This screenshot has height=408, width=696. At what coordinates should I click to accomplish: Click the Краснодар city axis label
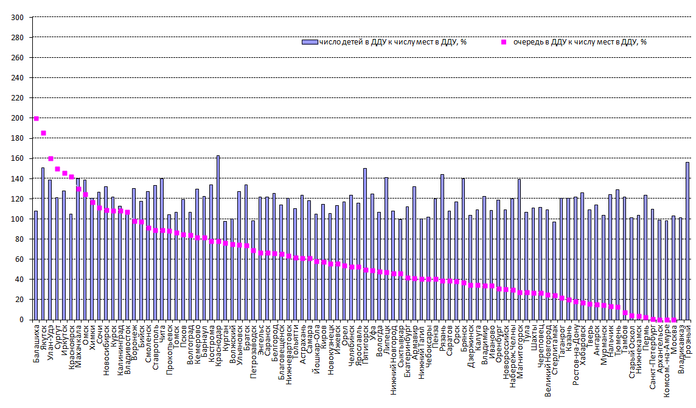click(218, 341)
